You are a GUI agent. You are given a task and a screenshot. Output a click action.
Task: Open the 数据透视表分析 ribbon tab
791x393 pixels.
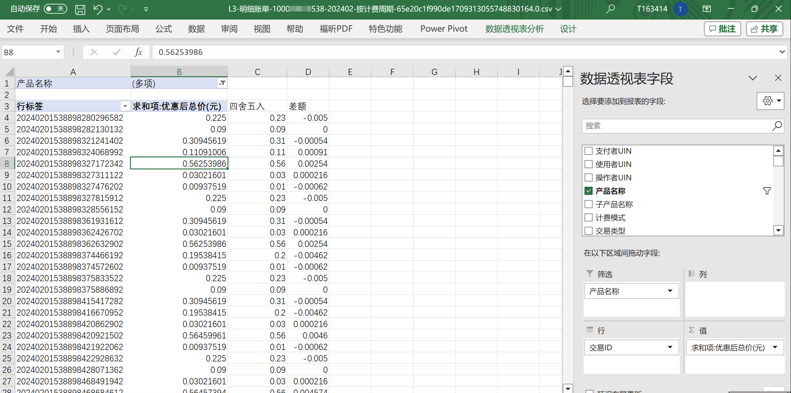pos(514,29)
